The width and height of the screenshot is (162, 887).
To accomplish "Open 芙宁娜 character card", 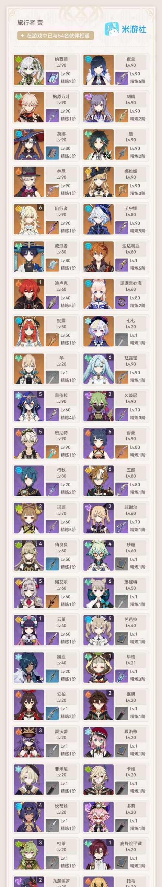I will (116, 219).
